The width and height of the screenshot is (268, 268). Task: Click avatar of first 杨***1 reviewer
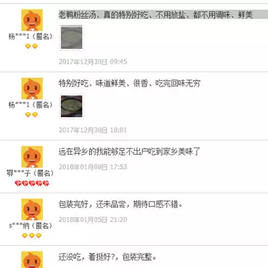(x=32, y=20)
